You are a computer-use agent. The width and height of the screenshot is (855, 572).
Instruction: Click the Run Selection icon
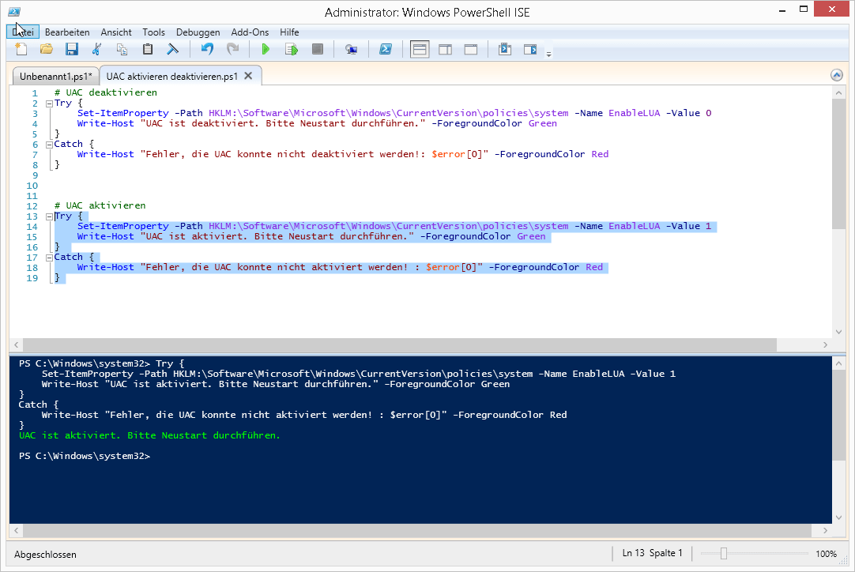292,50
